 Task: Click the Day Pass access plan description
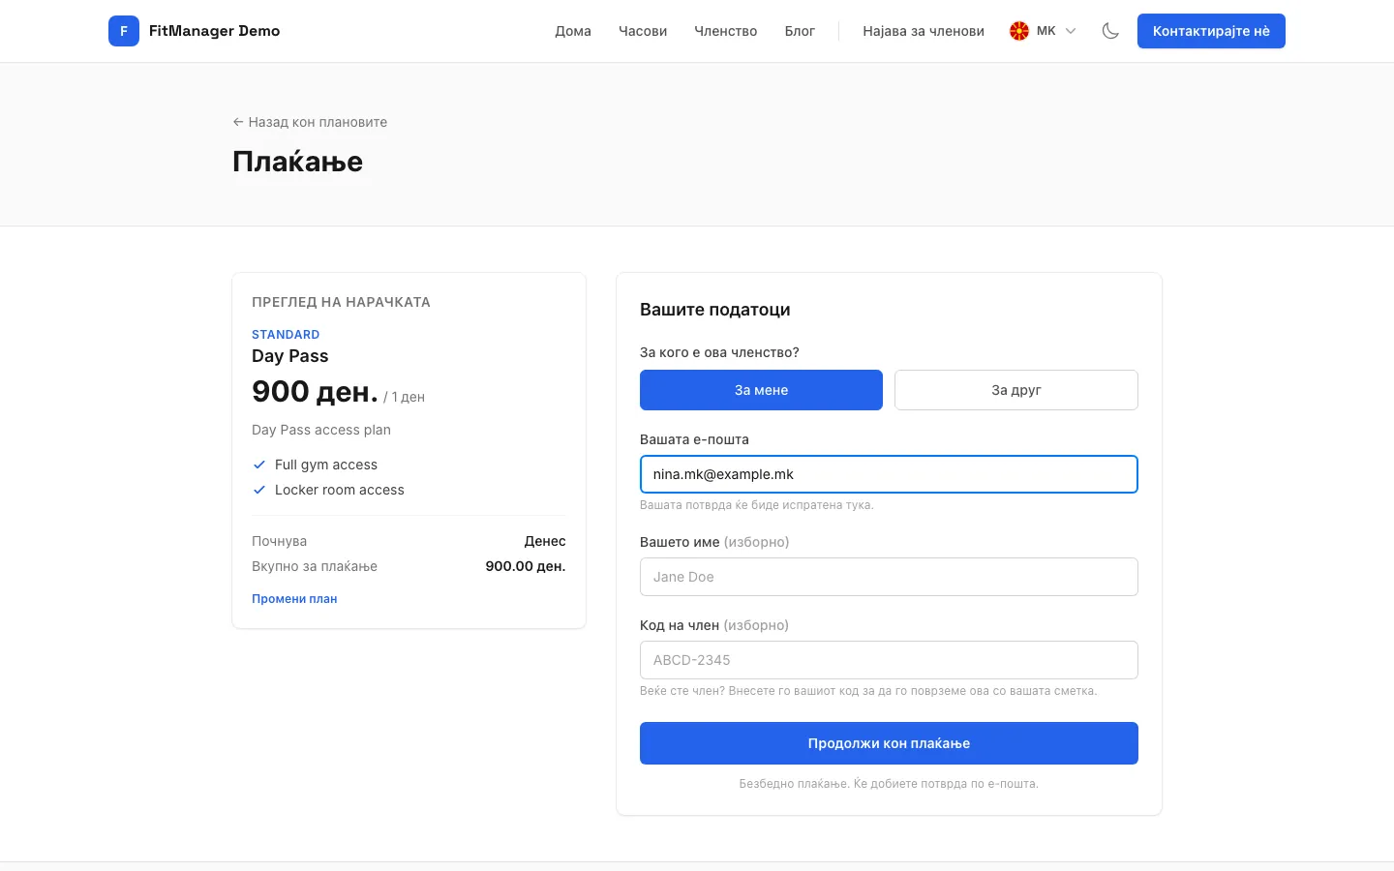[x=321, y=430]
